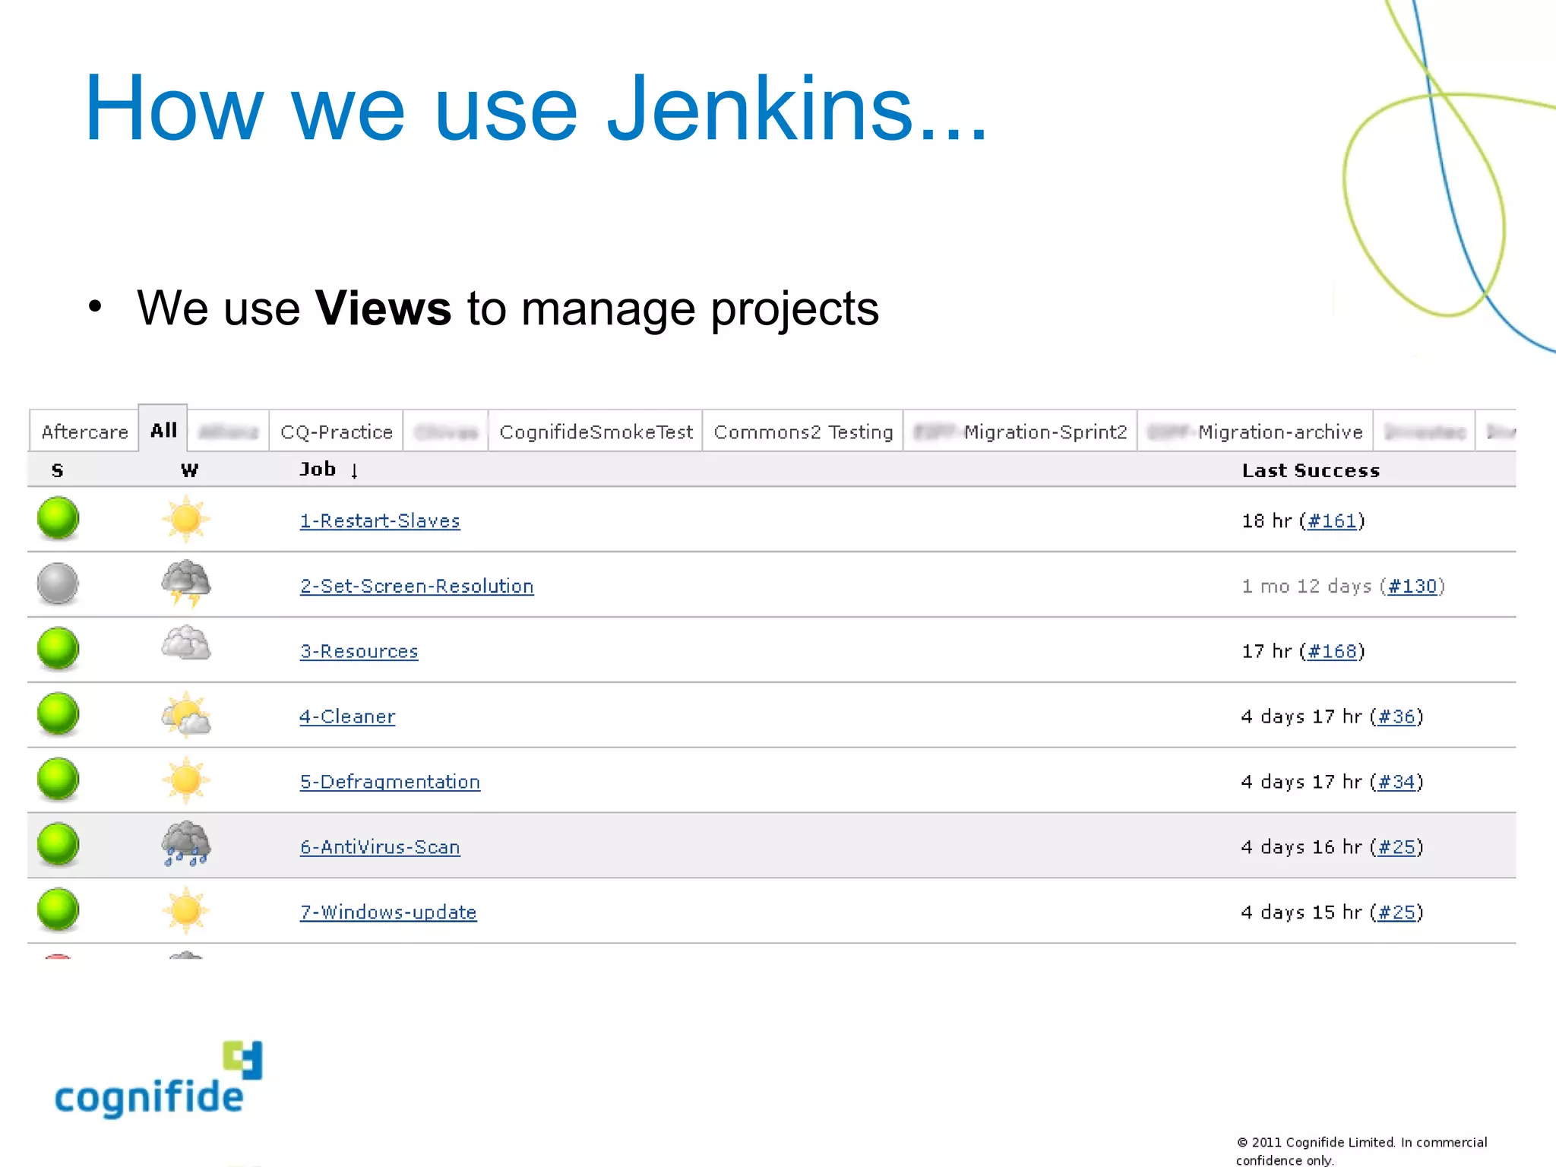Click sunny weather icon for 5-Defragmentation

[186, 780]
